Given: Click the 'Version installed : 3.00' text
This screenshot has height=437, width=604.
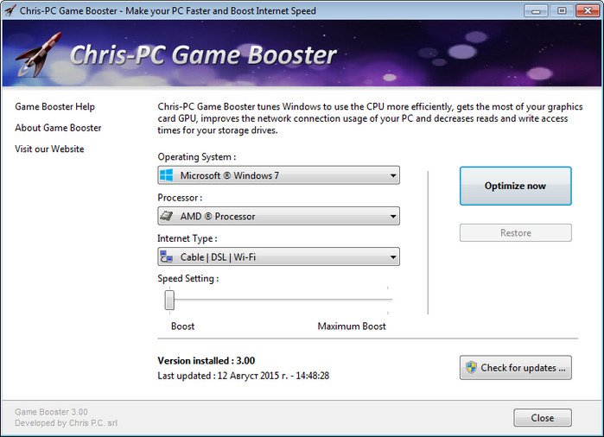Looking at the screenshot, I should 206,361.
